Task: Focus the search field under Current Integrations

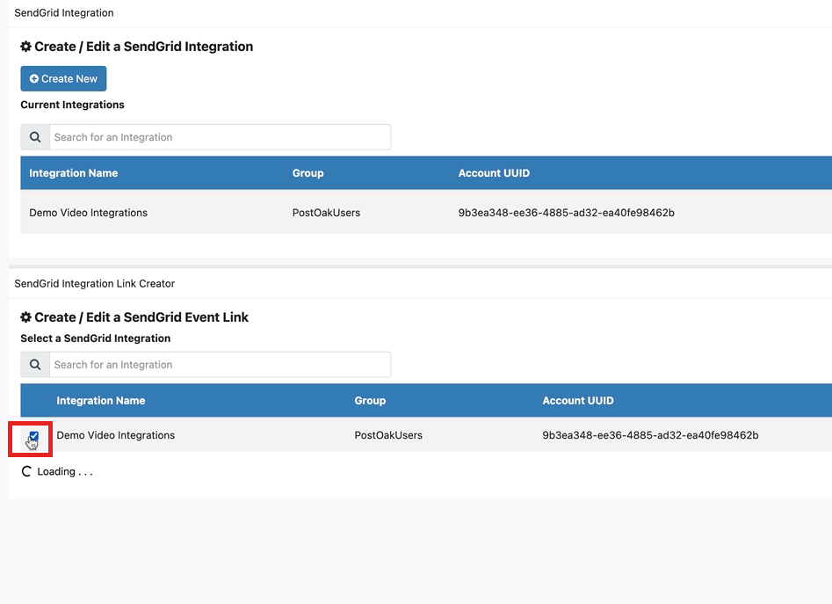Action: pyautogui.click(x=221, y=137)
